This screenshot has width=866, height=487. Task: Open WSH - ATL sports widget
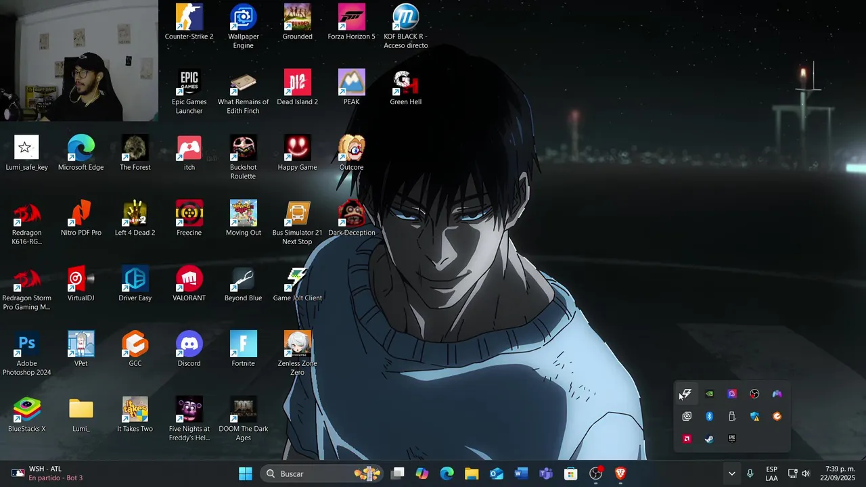[46, 473]
